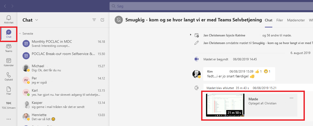Click Per's PV initials avatar
The height and width of the screenshot is (126, 313).
click(x=26, y=80)
